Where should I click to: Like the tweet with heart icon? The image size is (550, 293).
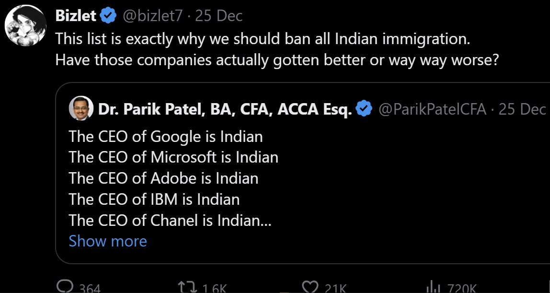click(310, 288)
